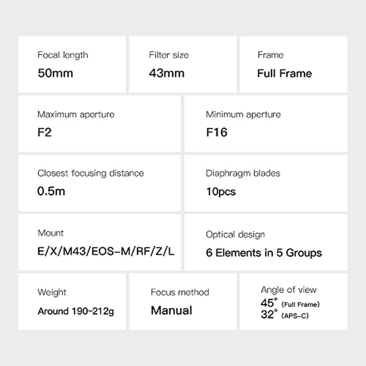Select the F2 aperture value
Screen dimensions: 366x366
(45, 132)
